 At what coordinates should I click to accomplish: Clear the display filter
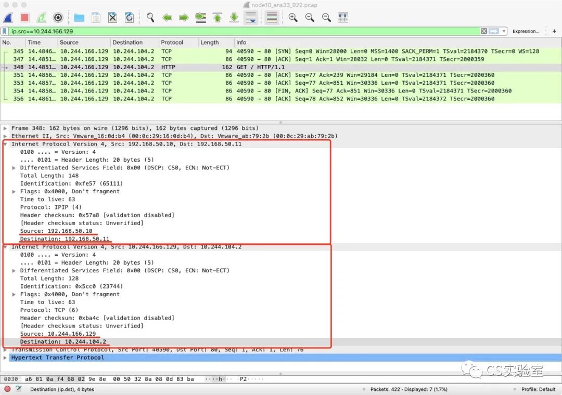point(484,32)
